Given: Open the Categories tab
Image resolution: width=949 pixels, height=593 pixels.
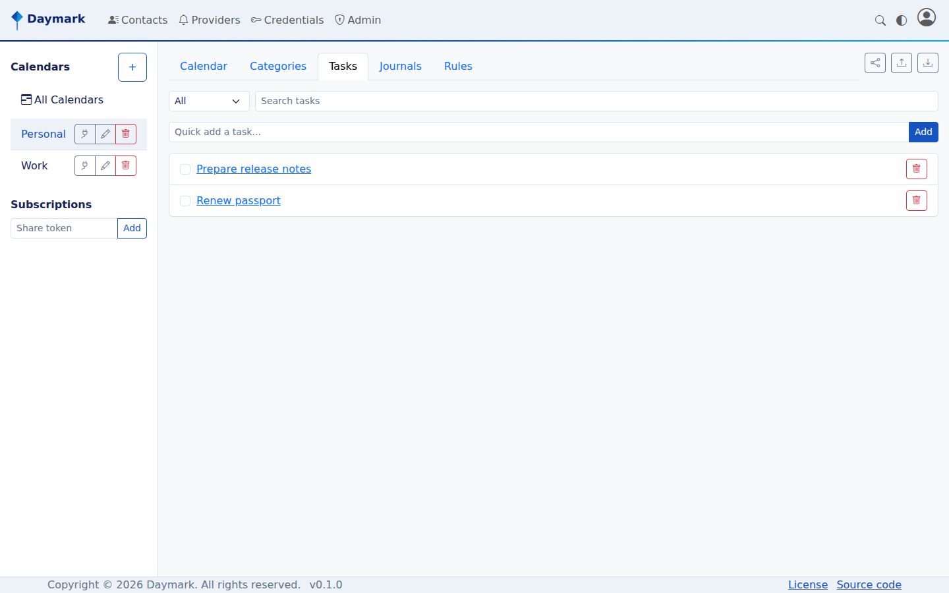Looking at the screenshot, I should (278, 66).
